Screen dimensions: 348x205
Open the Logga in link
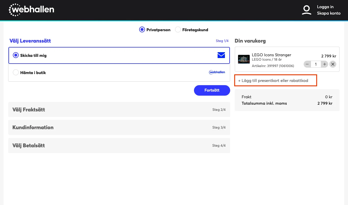[x=325, y=7]
